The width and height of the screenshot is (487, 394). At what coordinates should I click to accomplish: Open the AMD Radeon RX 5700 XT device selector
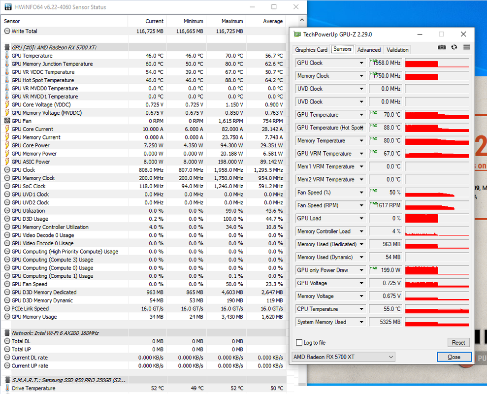[x=343, y=357]
